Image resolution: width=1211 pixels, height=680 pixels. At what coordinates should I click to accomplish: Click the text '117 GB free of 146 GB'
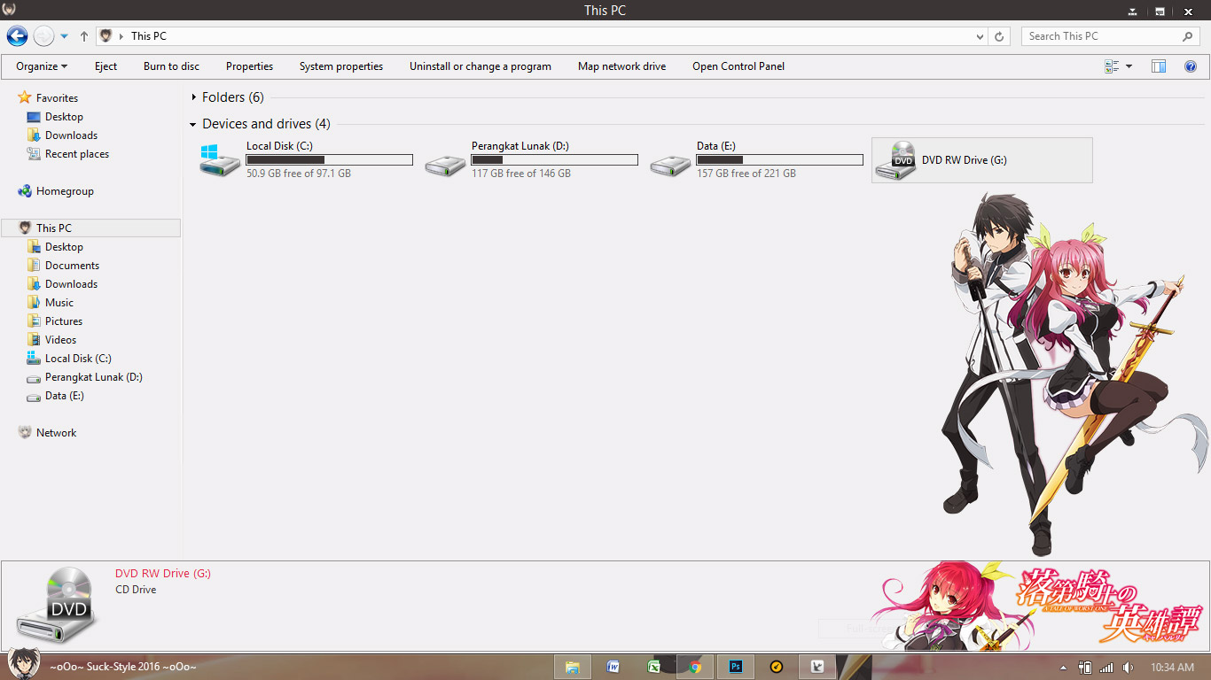point(521,174)
